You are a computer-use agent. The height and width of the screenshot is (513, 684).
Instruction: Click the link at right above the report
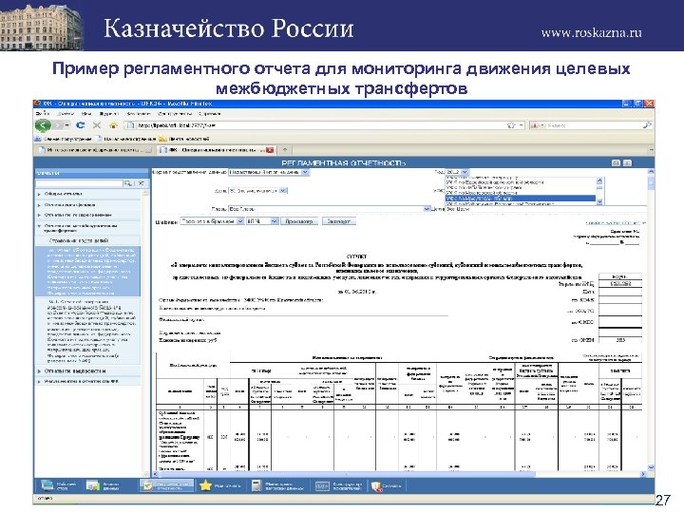point(615,223)
